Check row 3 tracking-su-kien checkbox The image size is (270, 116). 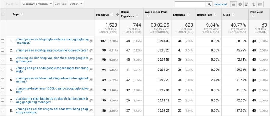(3, 59)
